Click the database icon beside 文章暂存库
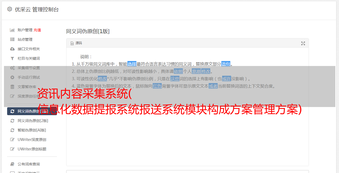The height and width of the screenshot is (173, 339). click(x=12, y=87)
